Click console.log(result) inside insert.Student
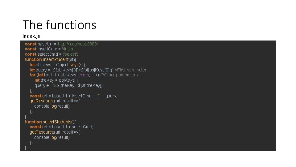 point(52,106)
